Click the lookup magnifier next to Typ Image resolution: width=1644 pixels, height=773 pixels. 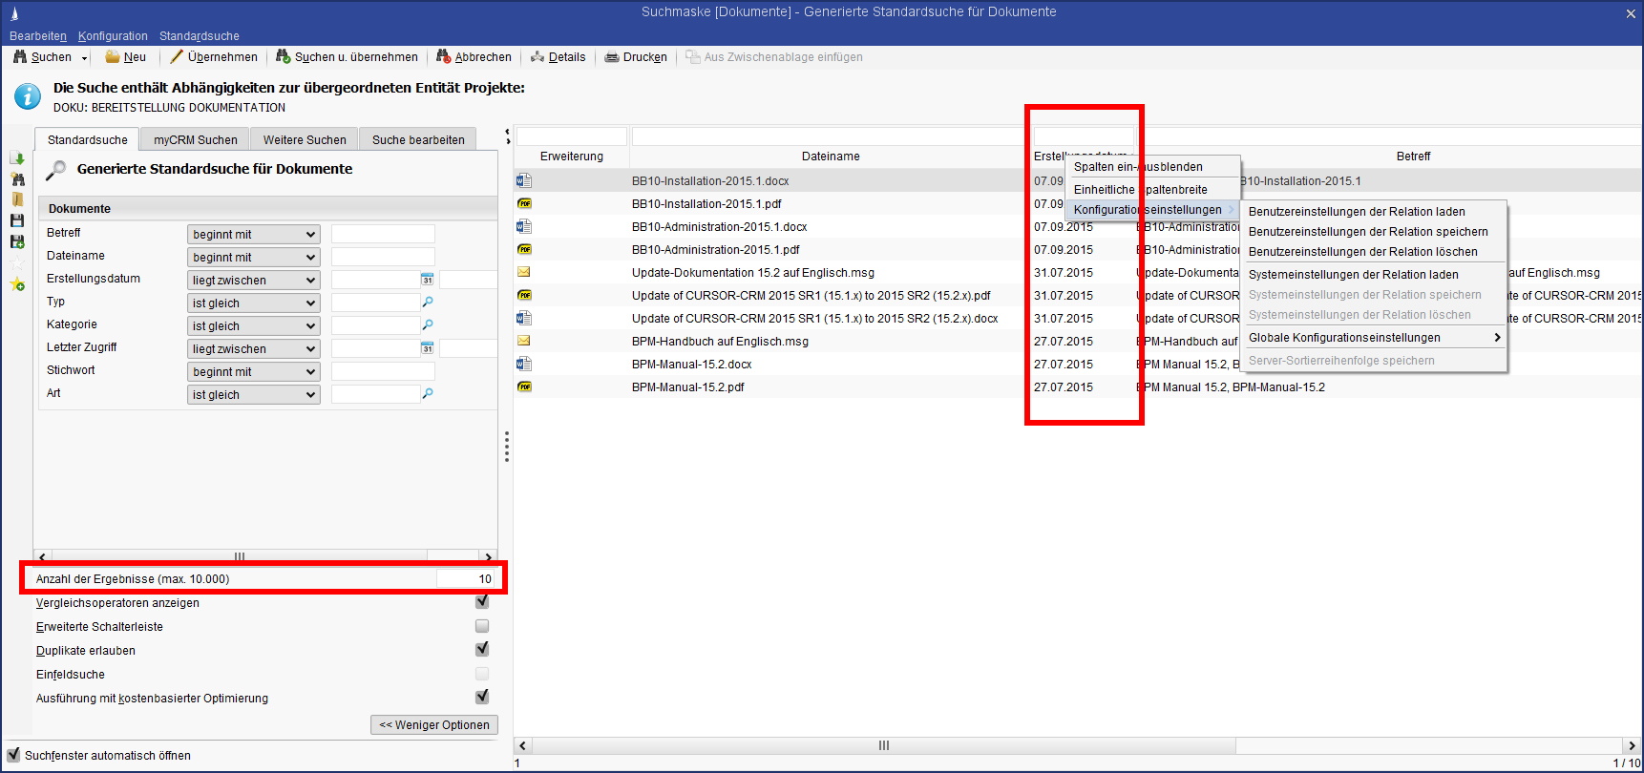pyautogui.click(x=428, y=303)
